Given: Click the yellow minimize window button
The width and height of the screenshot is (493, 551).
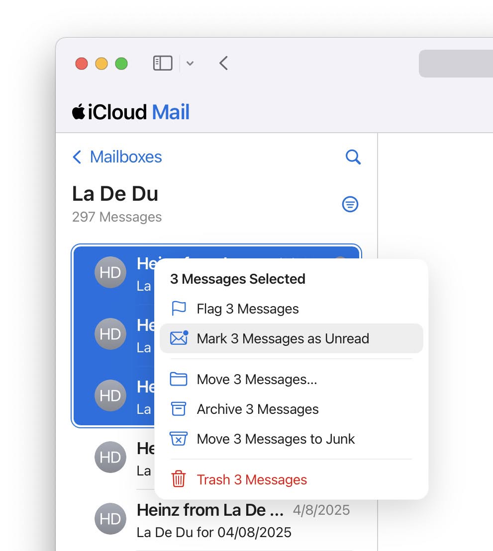Looking at the screenshot, I should click(101, 64).
